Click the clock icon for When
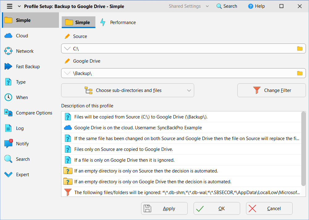Viewport: 309px width, 220px height. pos(8,97)
